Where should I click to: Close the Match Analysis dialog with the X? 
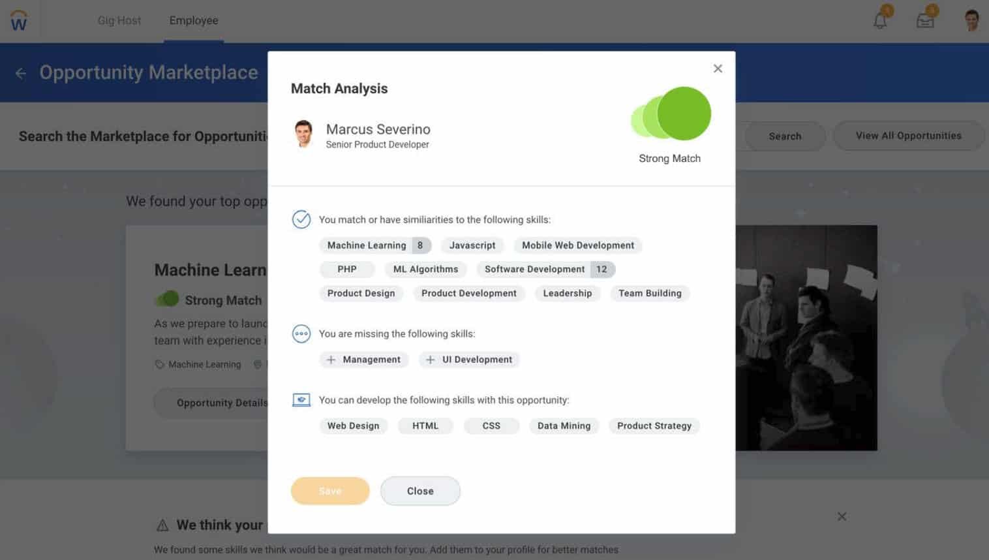718,69
